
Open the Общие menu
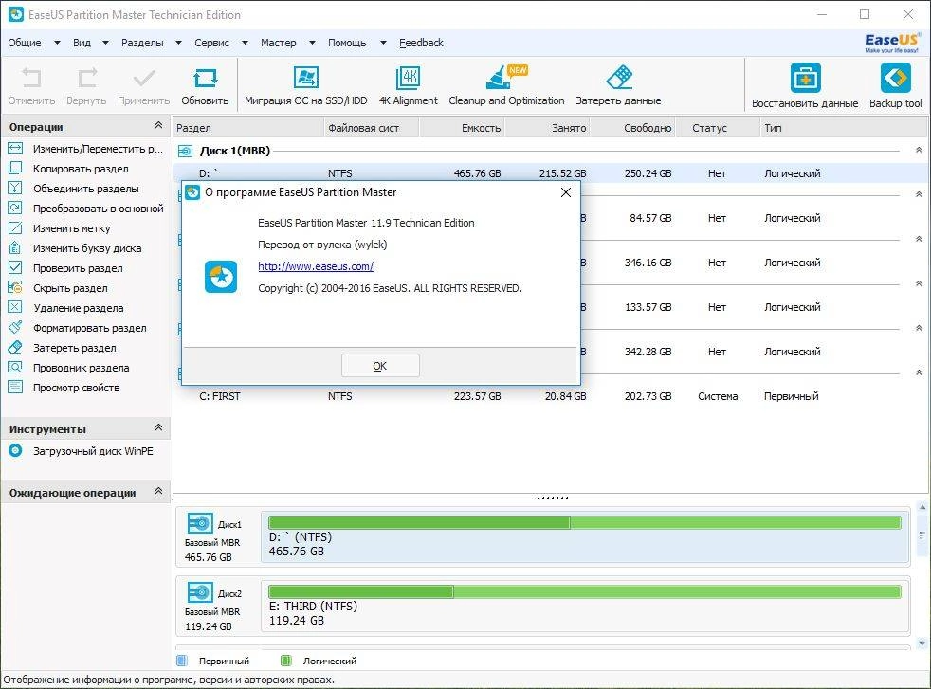pos(25,43)
